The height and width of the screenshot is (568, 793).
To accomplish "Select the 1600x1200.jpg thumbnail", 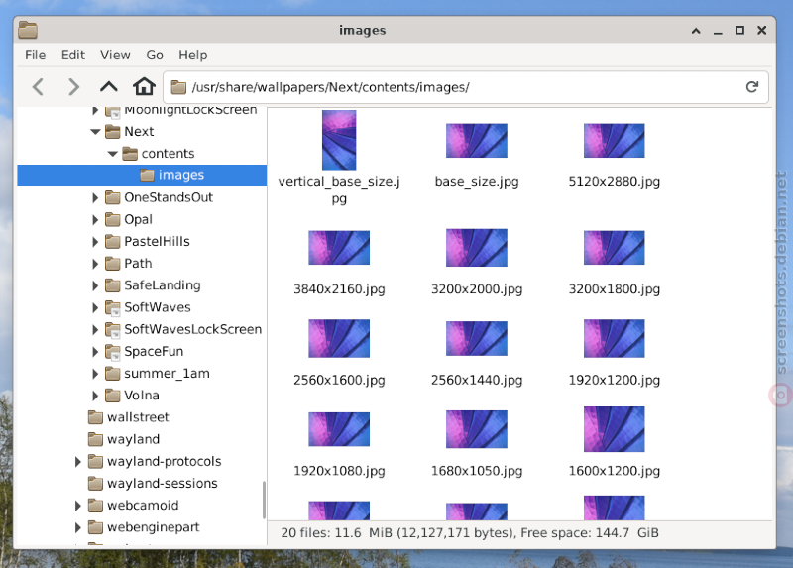I will point(614,429).
